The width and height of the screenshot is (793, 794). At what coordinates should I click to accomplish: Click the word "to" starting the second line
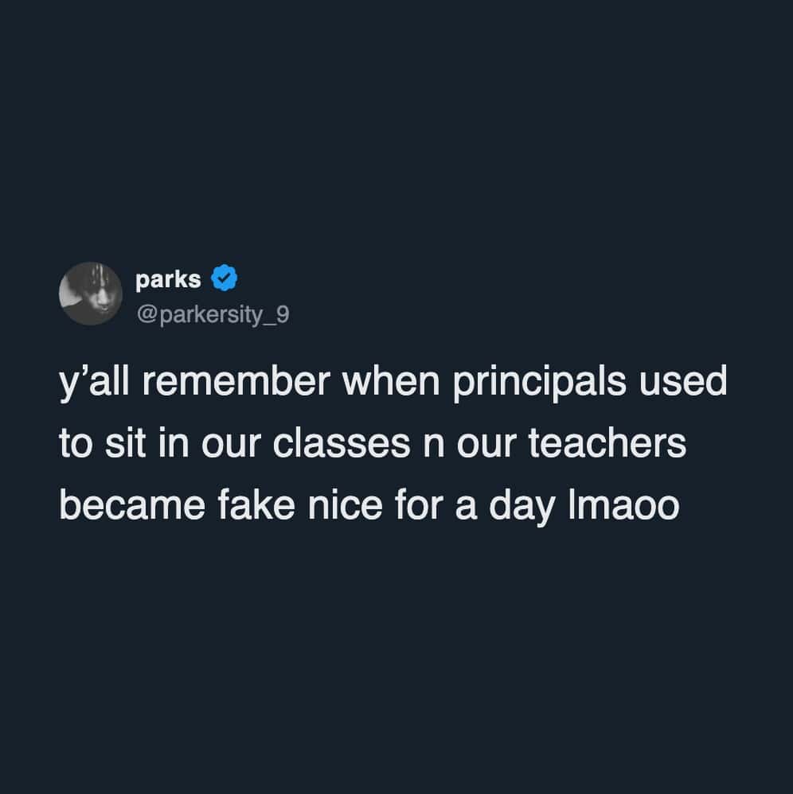click(x=76, y=444)
